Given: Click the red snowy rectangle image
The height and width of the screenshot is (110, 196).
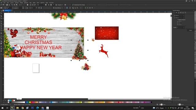Looking at the screenshot, I should [107, 33].
